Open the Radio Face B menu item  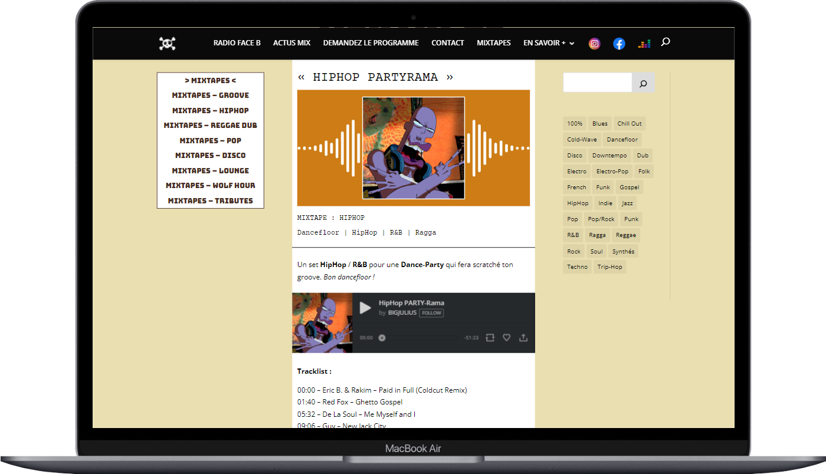point(237,43)
